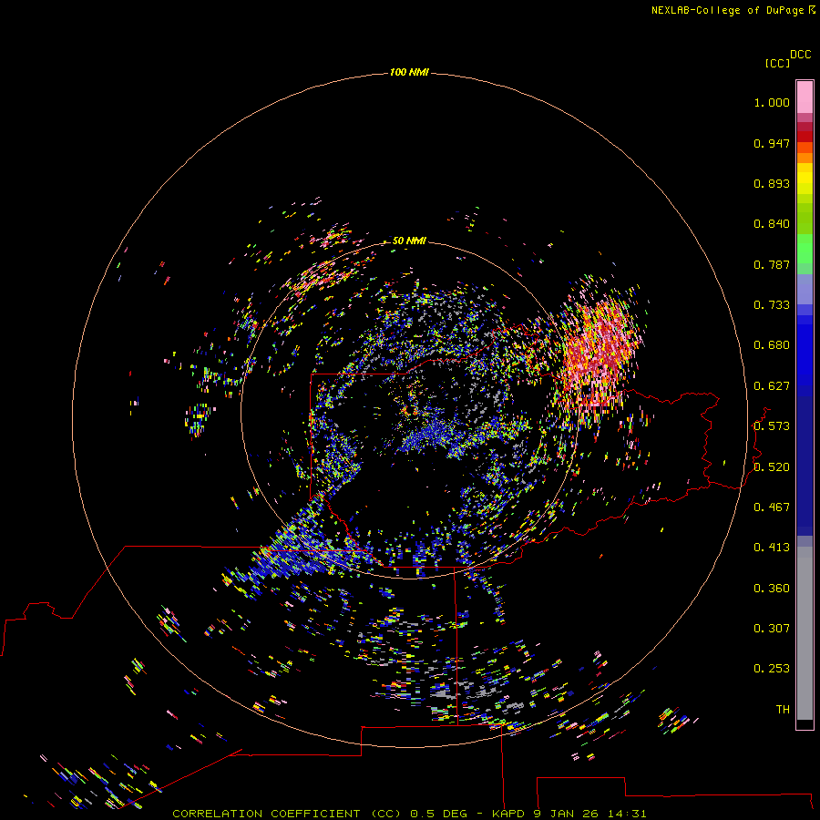Click the 0.307 legend value
The image size is (820, 820).
(x=772, y=629)
